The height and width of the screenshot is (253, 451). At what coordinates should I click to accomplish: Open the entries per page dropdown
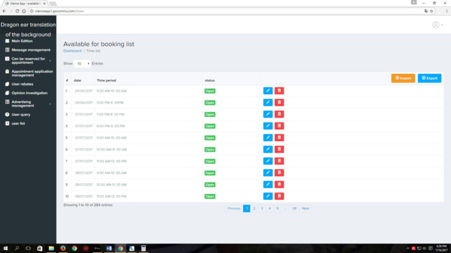[x=82, y=63]
